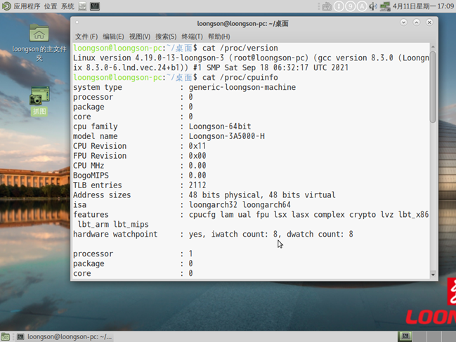456x342 pixels.
Task: Click the show desktop icon in bottom-left
Action: pos(6,336)
